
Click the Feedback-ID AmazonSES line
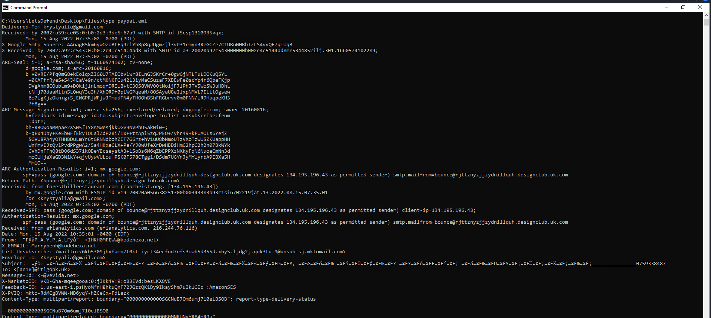point(119,287)
